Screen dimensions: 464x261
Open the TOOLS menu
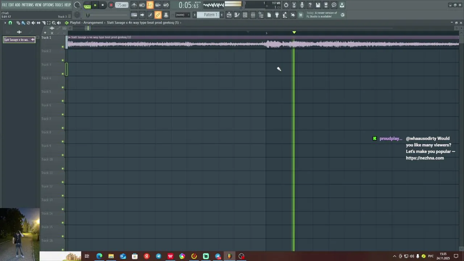coord(59,5)
